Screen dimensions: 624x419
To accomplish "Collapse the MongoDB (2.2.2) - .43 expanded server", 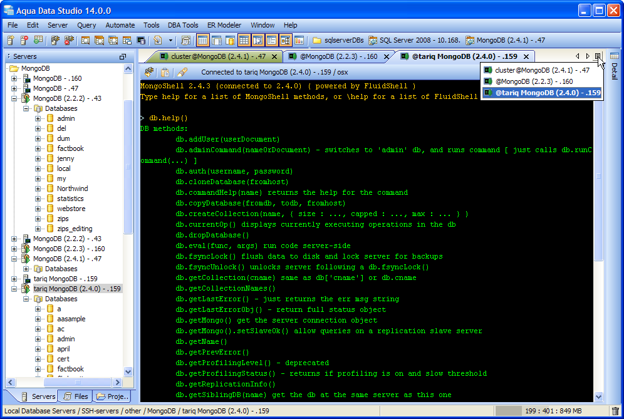I will click(x=14, y=98).
